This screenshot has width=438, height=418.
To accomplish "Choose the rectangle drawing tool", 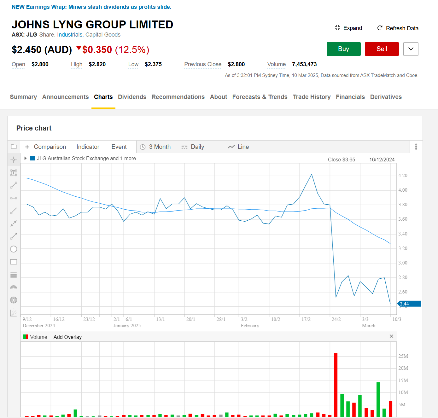I will point(14,262).
